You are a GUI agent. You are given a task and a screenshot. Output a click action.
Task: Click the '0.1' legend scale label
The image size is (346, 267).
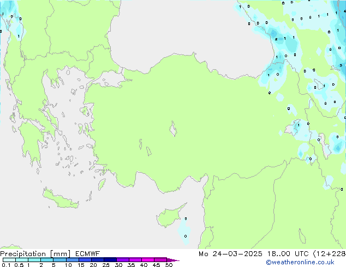tap(6, 265)
